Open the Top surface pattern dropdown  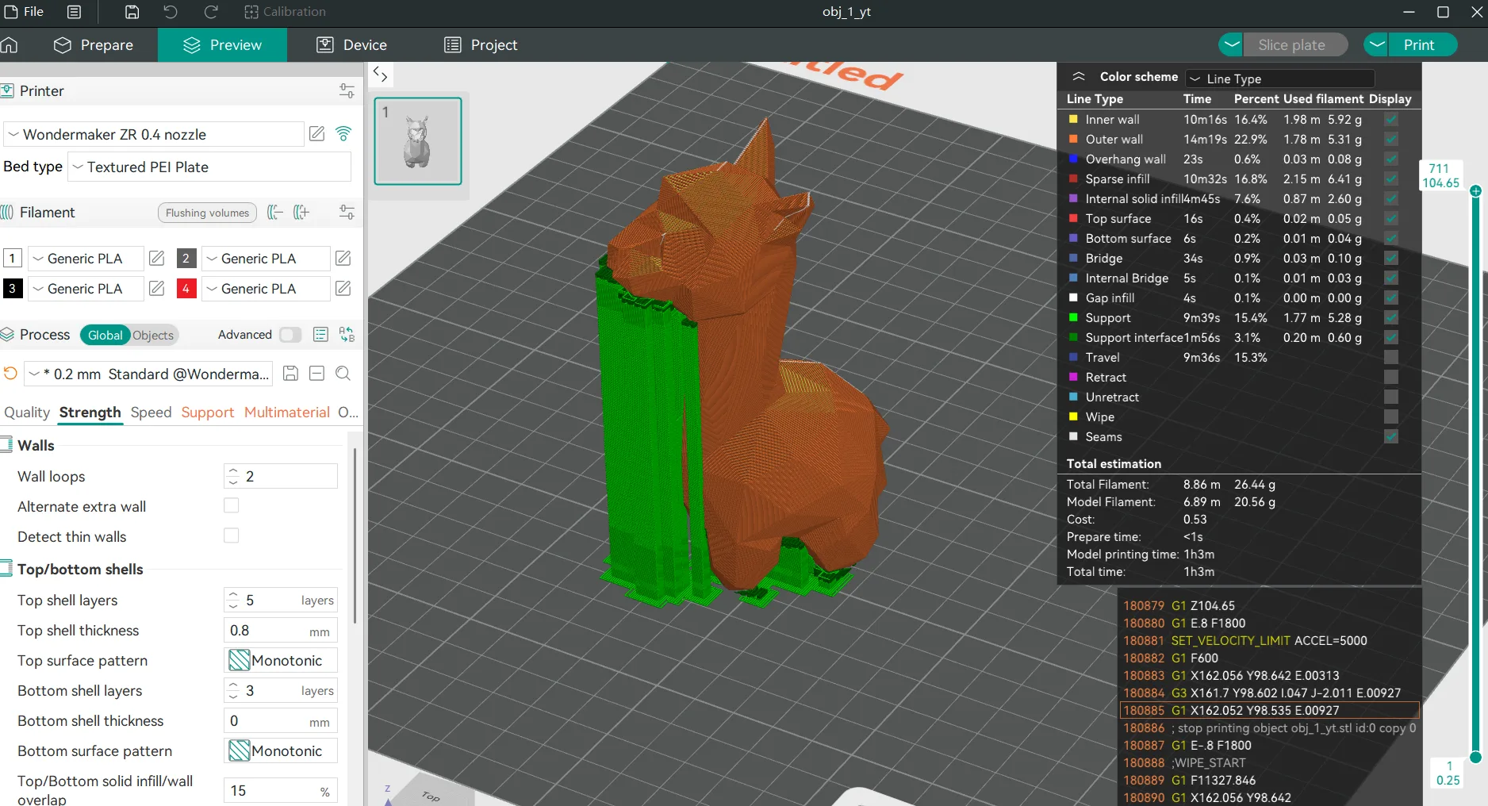coord(281,661)
